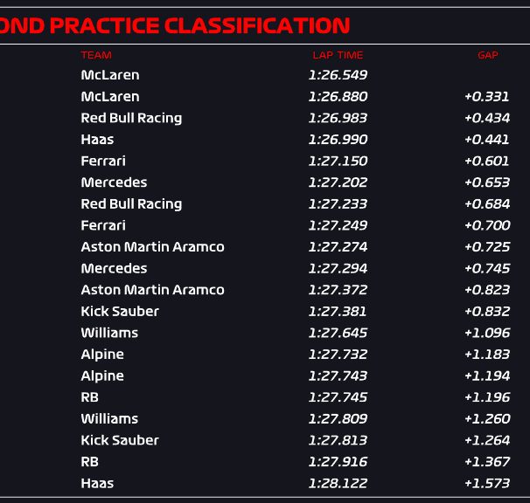530x503 pixels.
Task: Click the fastest lap time 1:26.549
Action: click(x=338, y=75)
